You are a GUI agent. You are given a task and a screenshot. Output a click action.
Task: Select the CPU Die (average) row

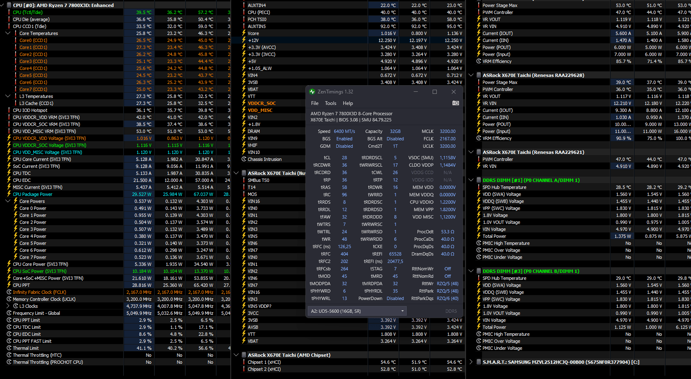[115, 19]
